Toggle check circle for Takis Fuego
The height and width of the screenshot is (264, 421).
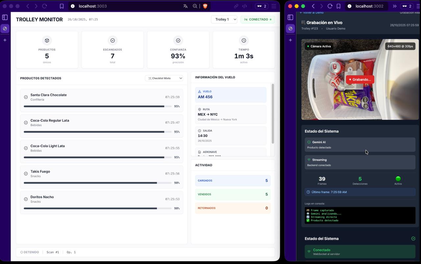26,174
